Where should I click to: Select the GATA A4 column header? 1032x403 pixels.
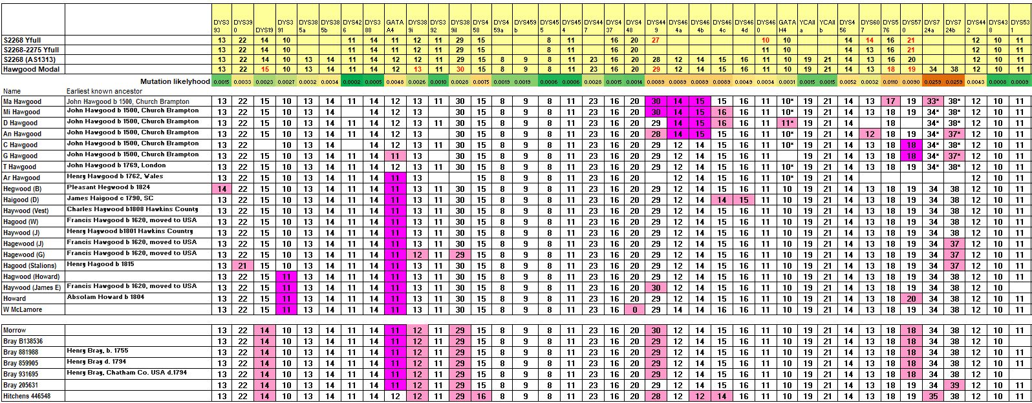(395, 26)
